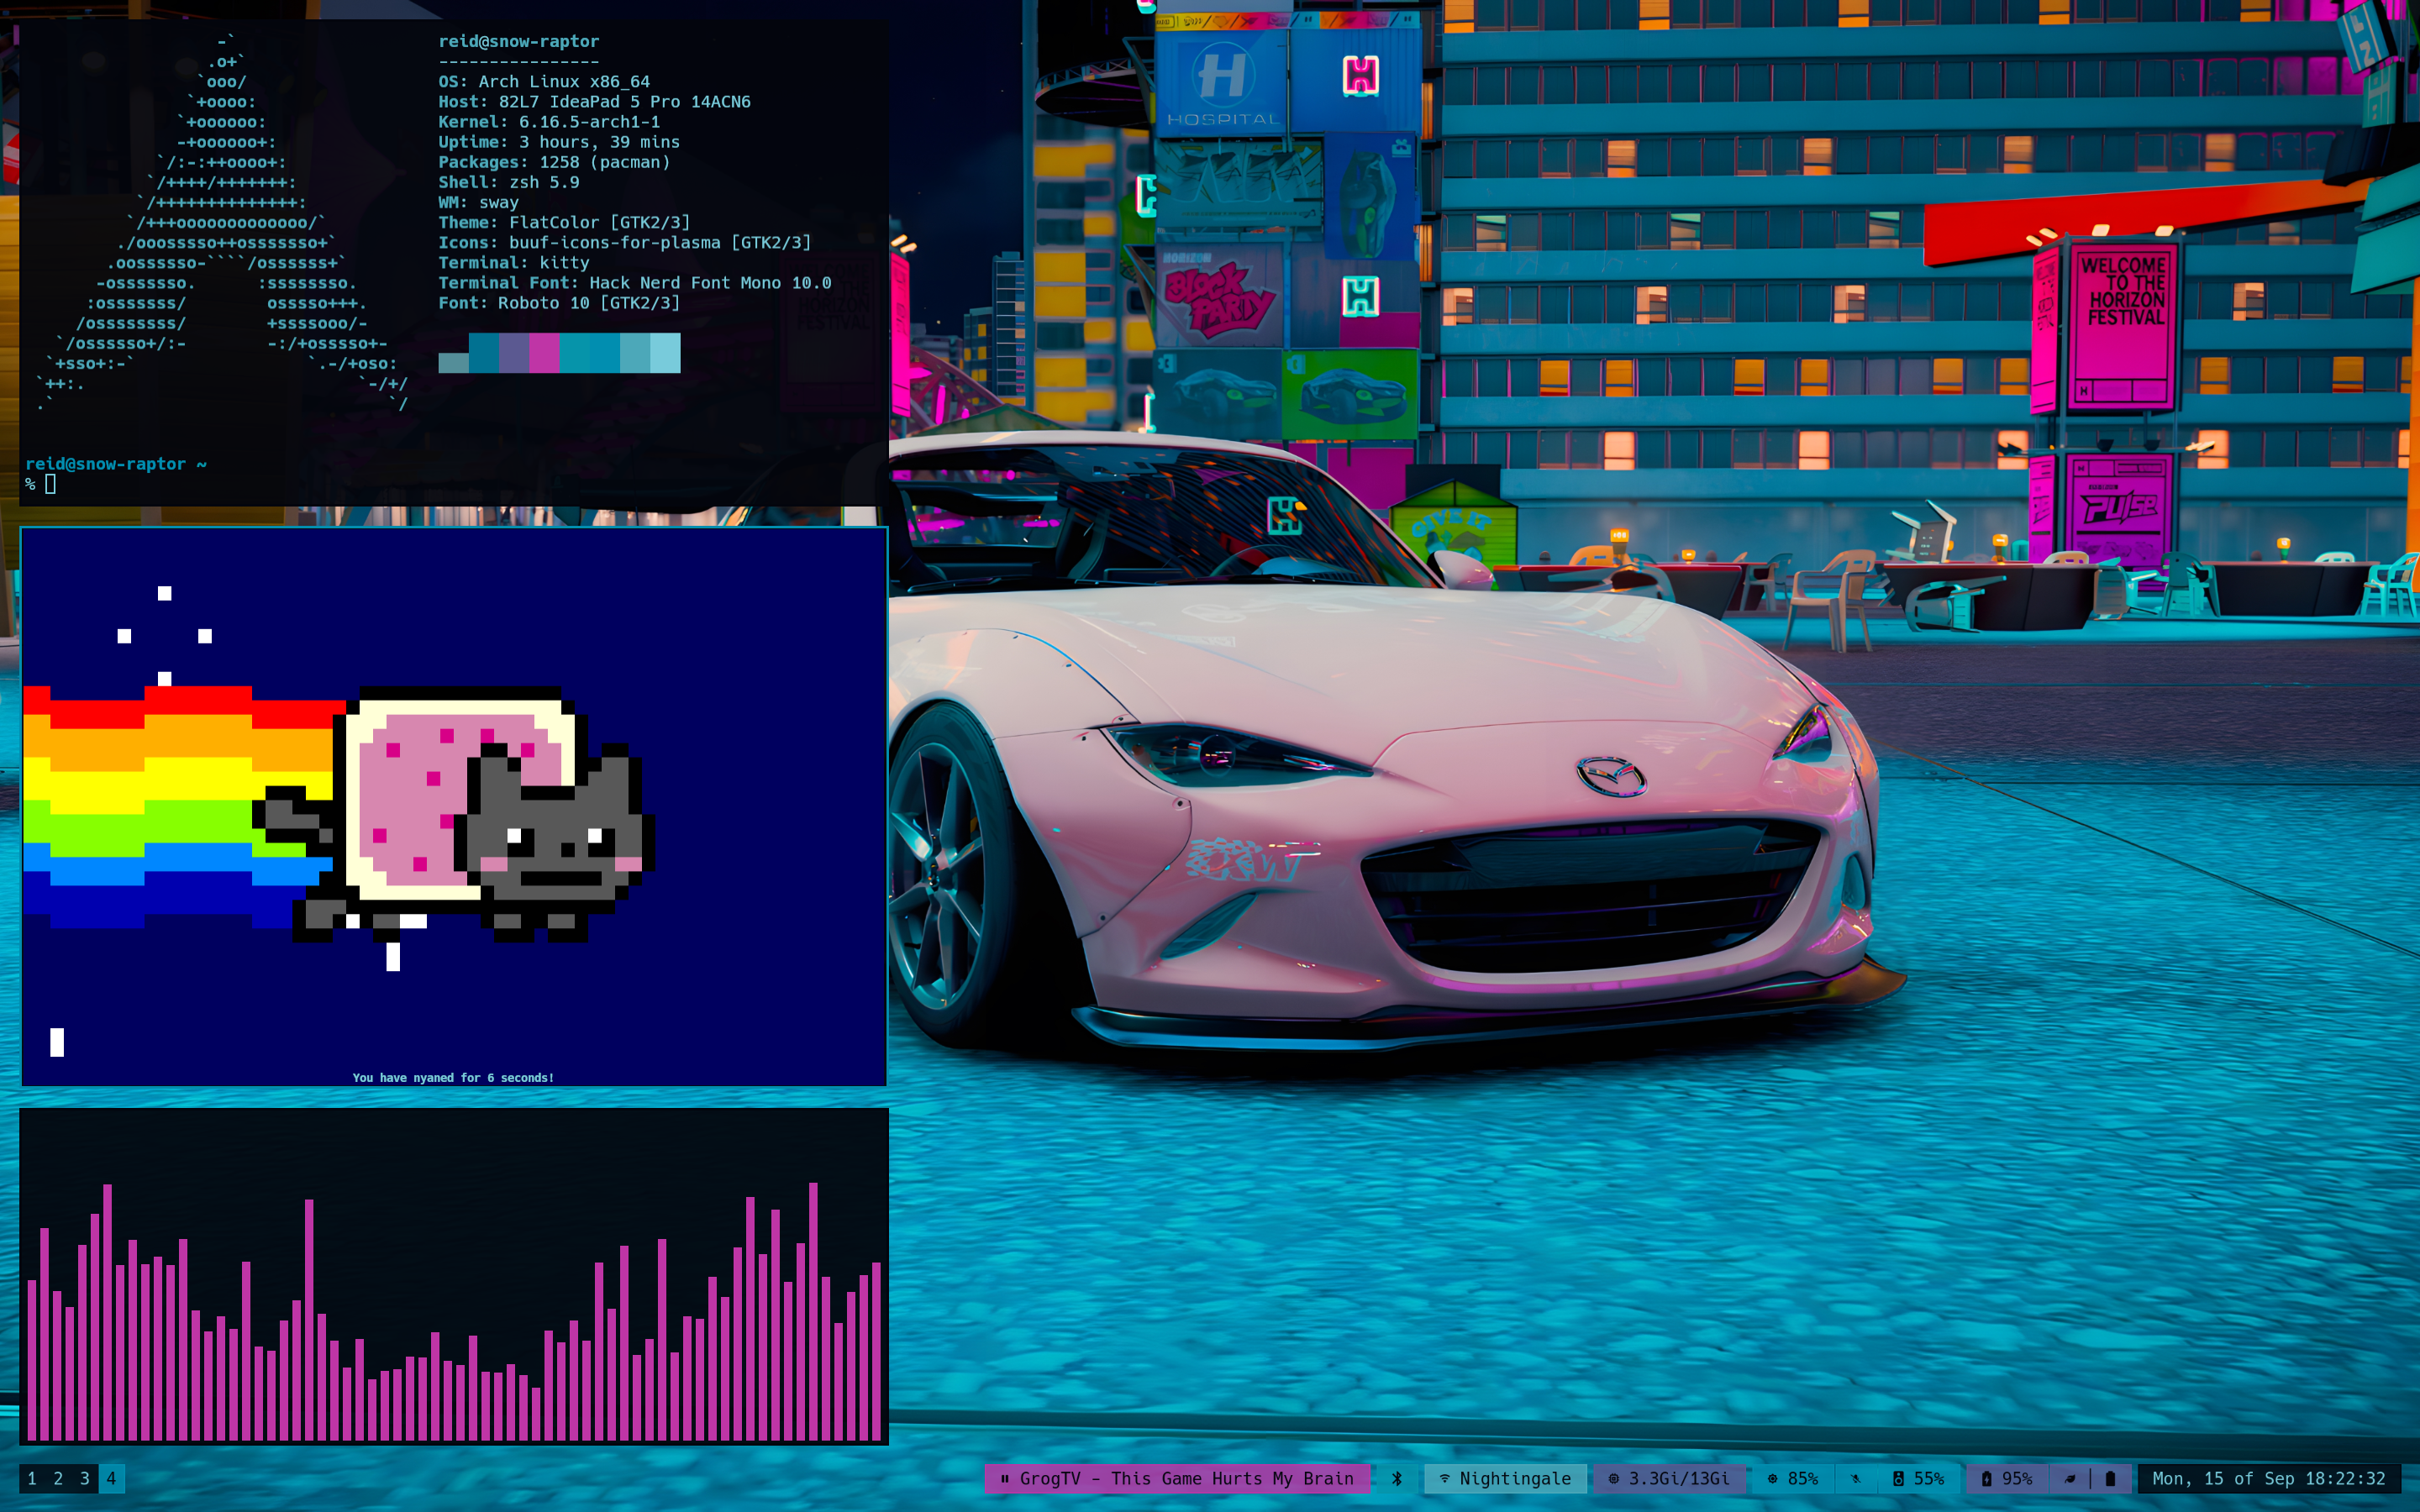Switch to workspace 3
This screenshot has width=2420, height=1512.
pyautogui.click(x=85, y=1478)
